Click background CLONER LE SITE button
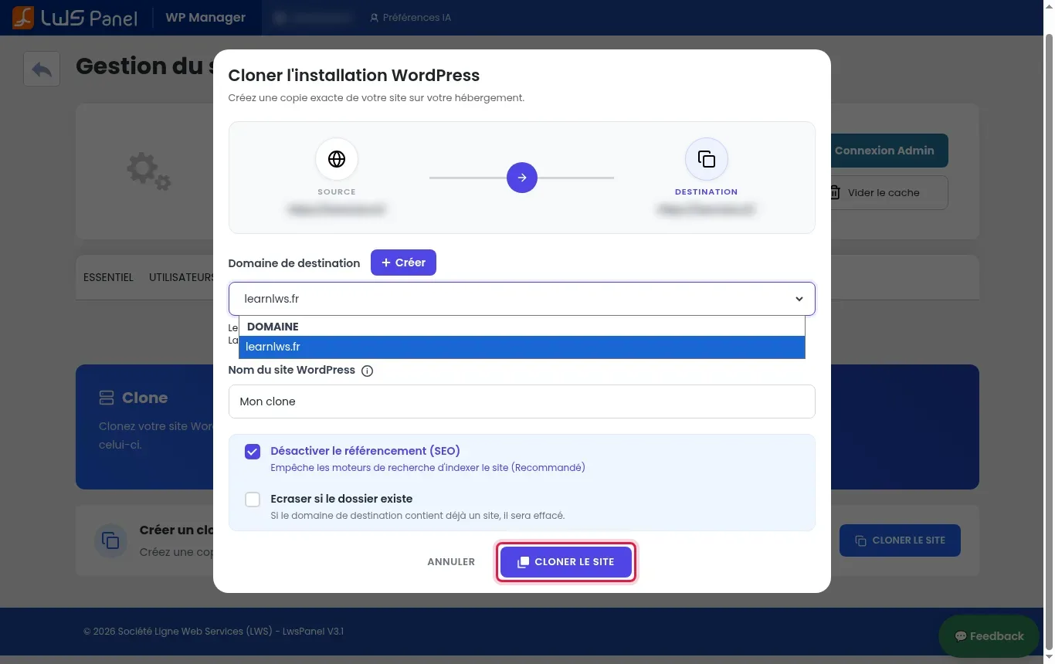This screenshot has height=664, width=1055. pos(900,540)
